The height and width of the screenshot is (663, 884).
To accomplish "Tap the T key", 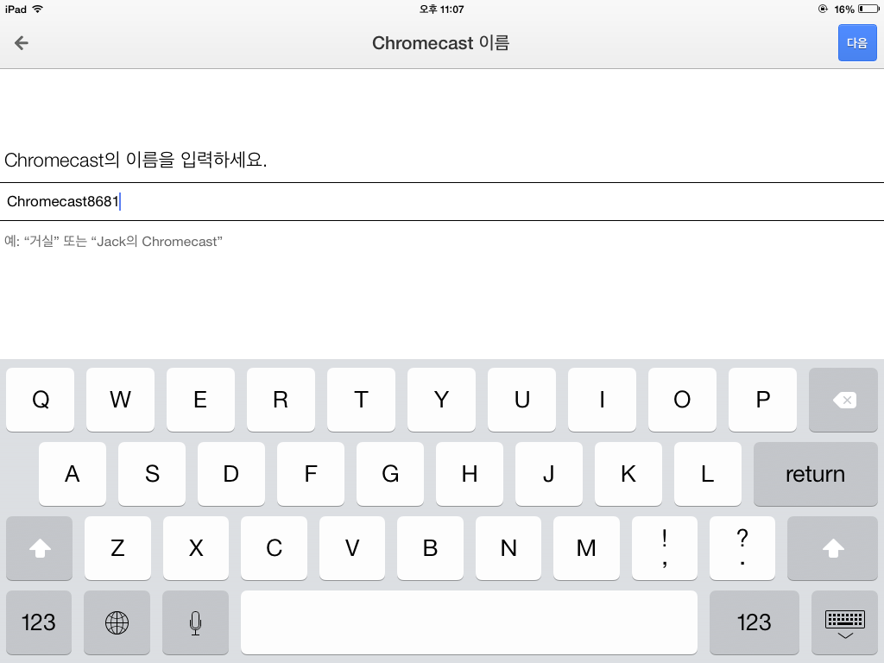I will [x=361, y=400].
